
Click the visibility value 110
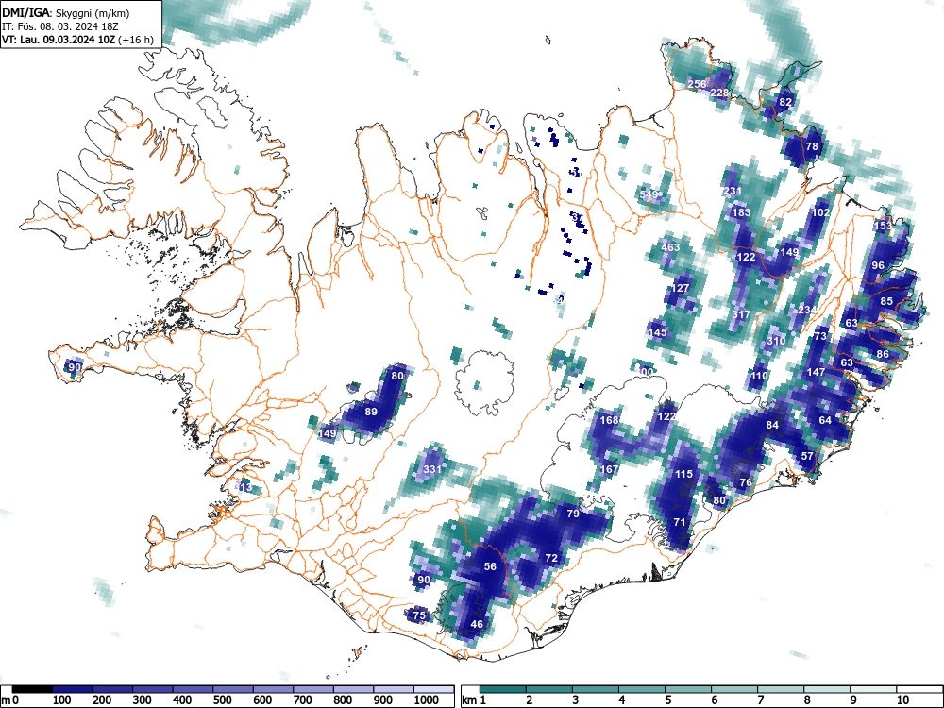click(759, 376)
